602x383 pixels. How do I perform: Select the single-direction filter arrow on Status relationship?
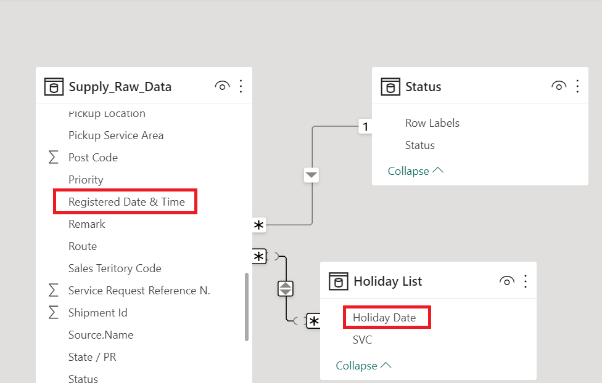click(x=311, y=175)
